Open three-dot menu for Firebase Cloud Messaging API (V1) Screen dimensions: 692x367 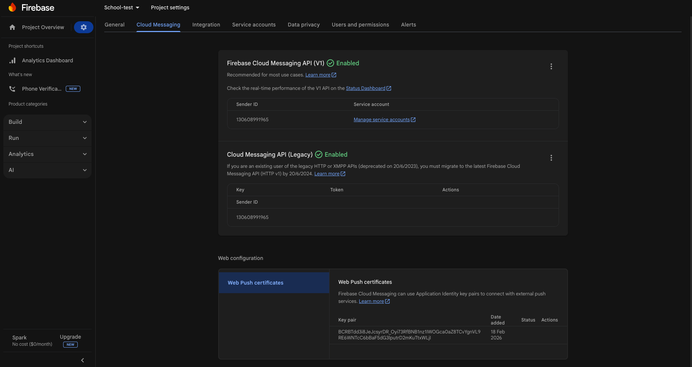coord(551,66)
